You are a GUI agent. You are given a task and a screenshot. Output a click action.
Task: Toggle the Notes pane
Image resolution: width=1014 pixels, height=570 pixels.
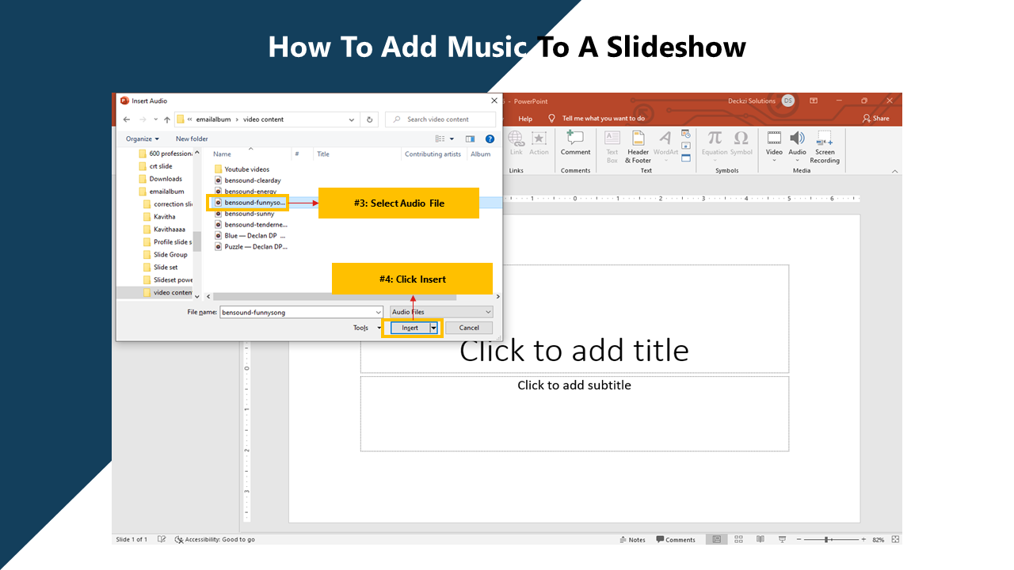click(632, 540)
